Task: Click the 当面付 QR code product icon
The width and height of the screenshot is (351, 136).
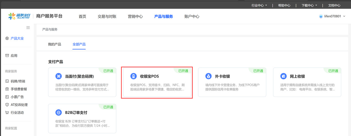Action: 58,76
